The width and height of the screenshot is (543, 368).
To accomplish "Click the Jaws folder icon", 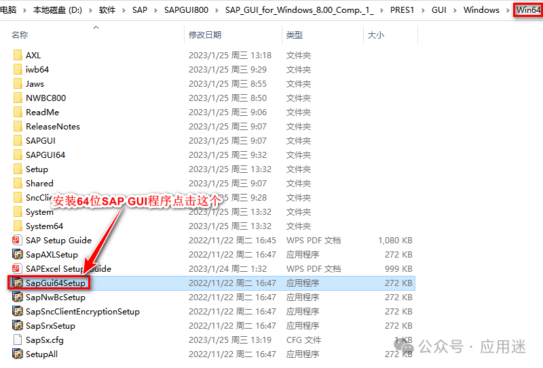I will 18,84.
